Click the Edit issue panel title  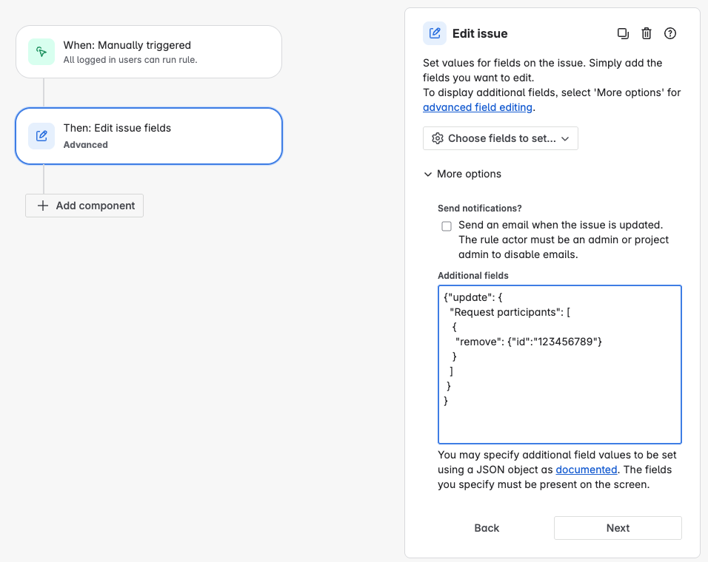(481, 33)
